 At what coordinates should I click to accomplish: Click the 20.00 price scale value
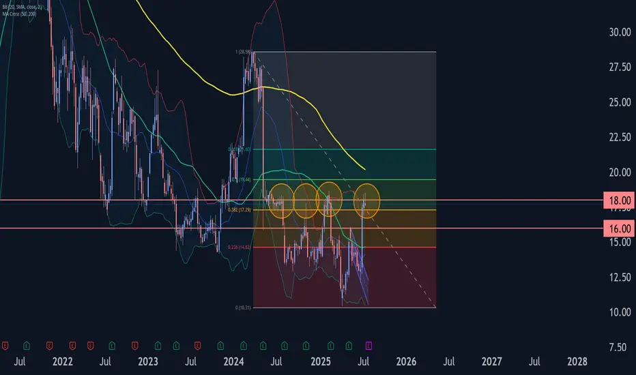[620, 172]
